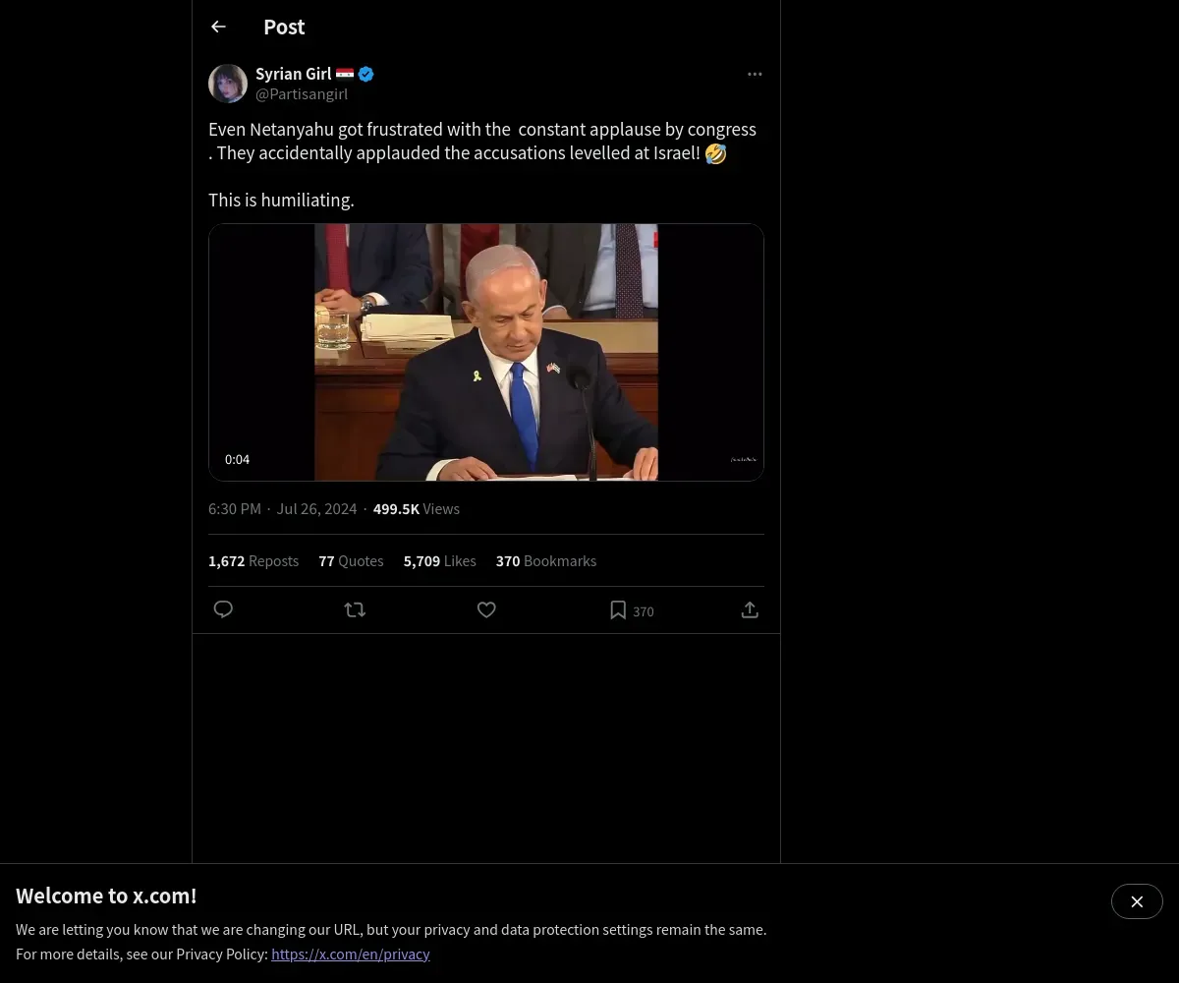1179x983 pixels.
Task: View the 1,672 Reposts list
Action: 253,561
